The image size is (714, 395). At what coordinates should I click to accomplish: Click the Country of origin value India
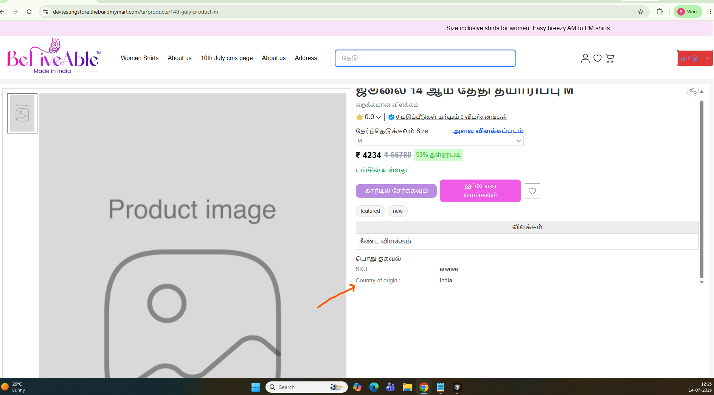[446, 280]
